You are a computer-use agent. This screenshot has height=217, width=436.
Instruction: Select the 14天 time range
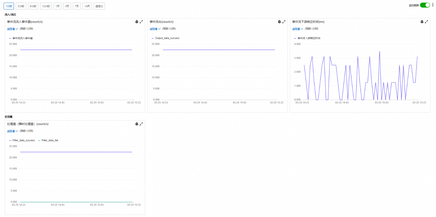[87, 6]
